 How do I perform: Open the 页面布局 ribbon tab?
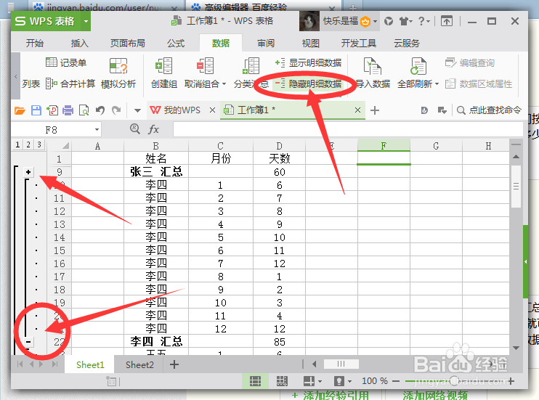point(128,44)
